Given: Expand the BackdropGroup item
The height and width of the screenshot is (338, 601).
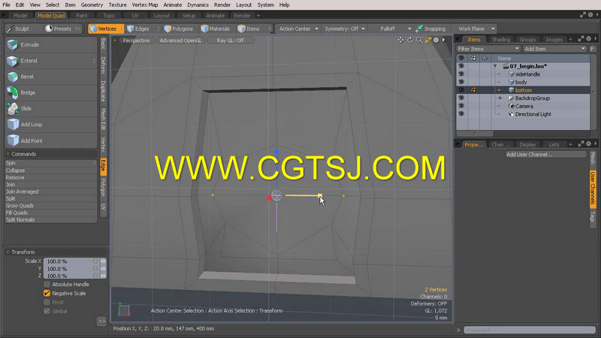Looking at the screenshot, I should [500, 98].
